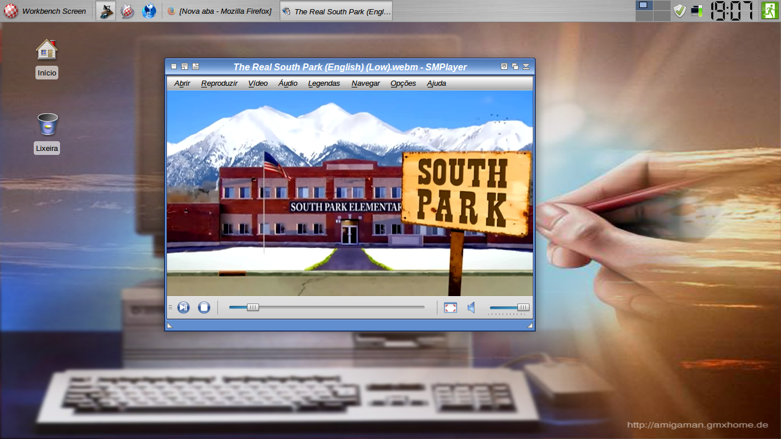781x439 pixels.
Task: Open the Lixeira trash desktop icon
Action: 47,133
